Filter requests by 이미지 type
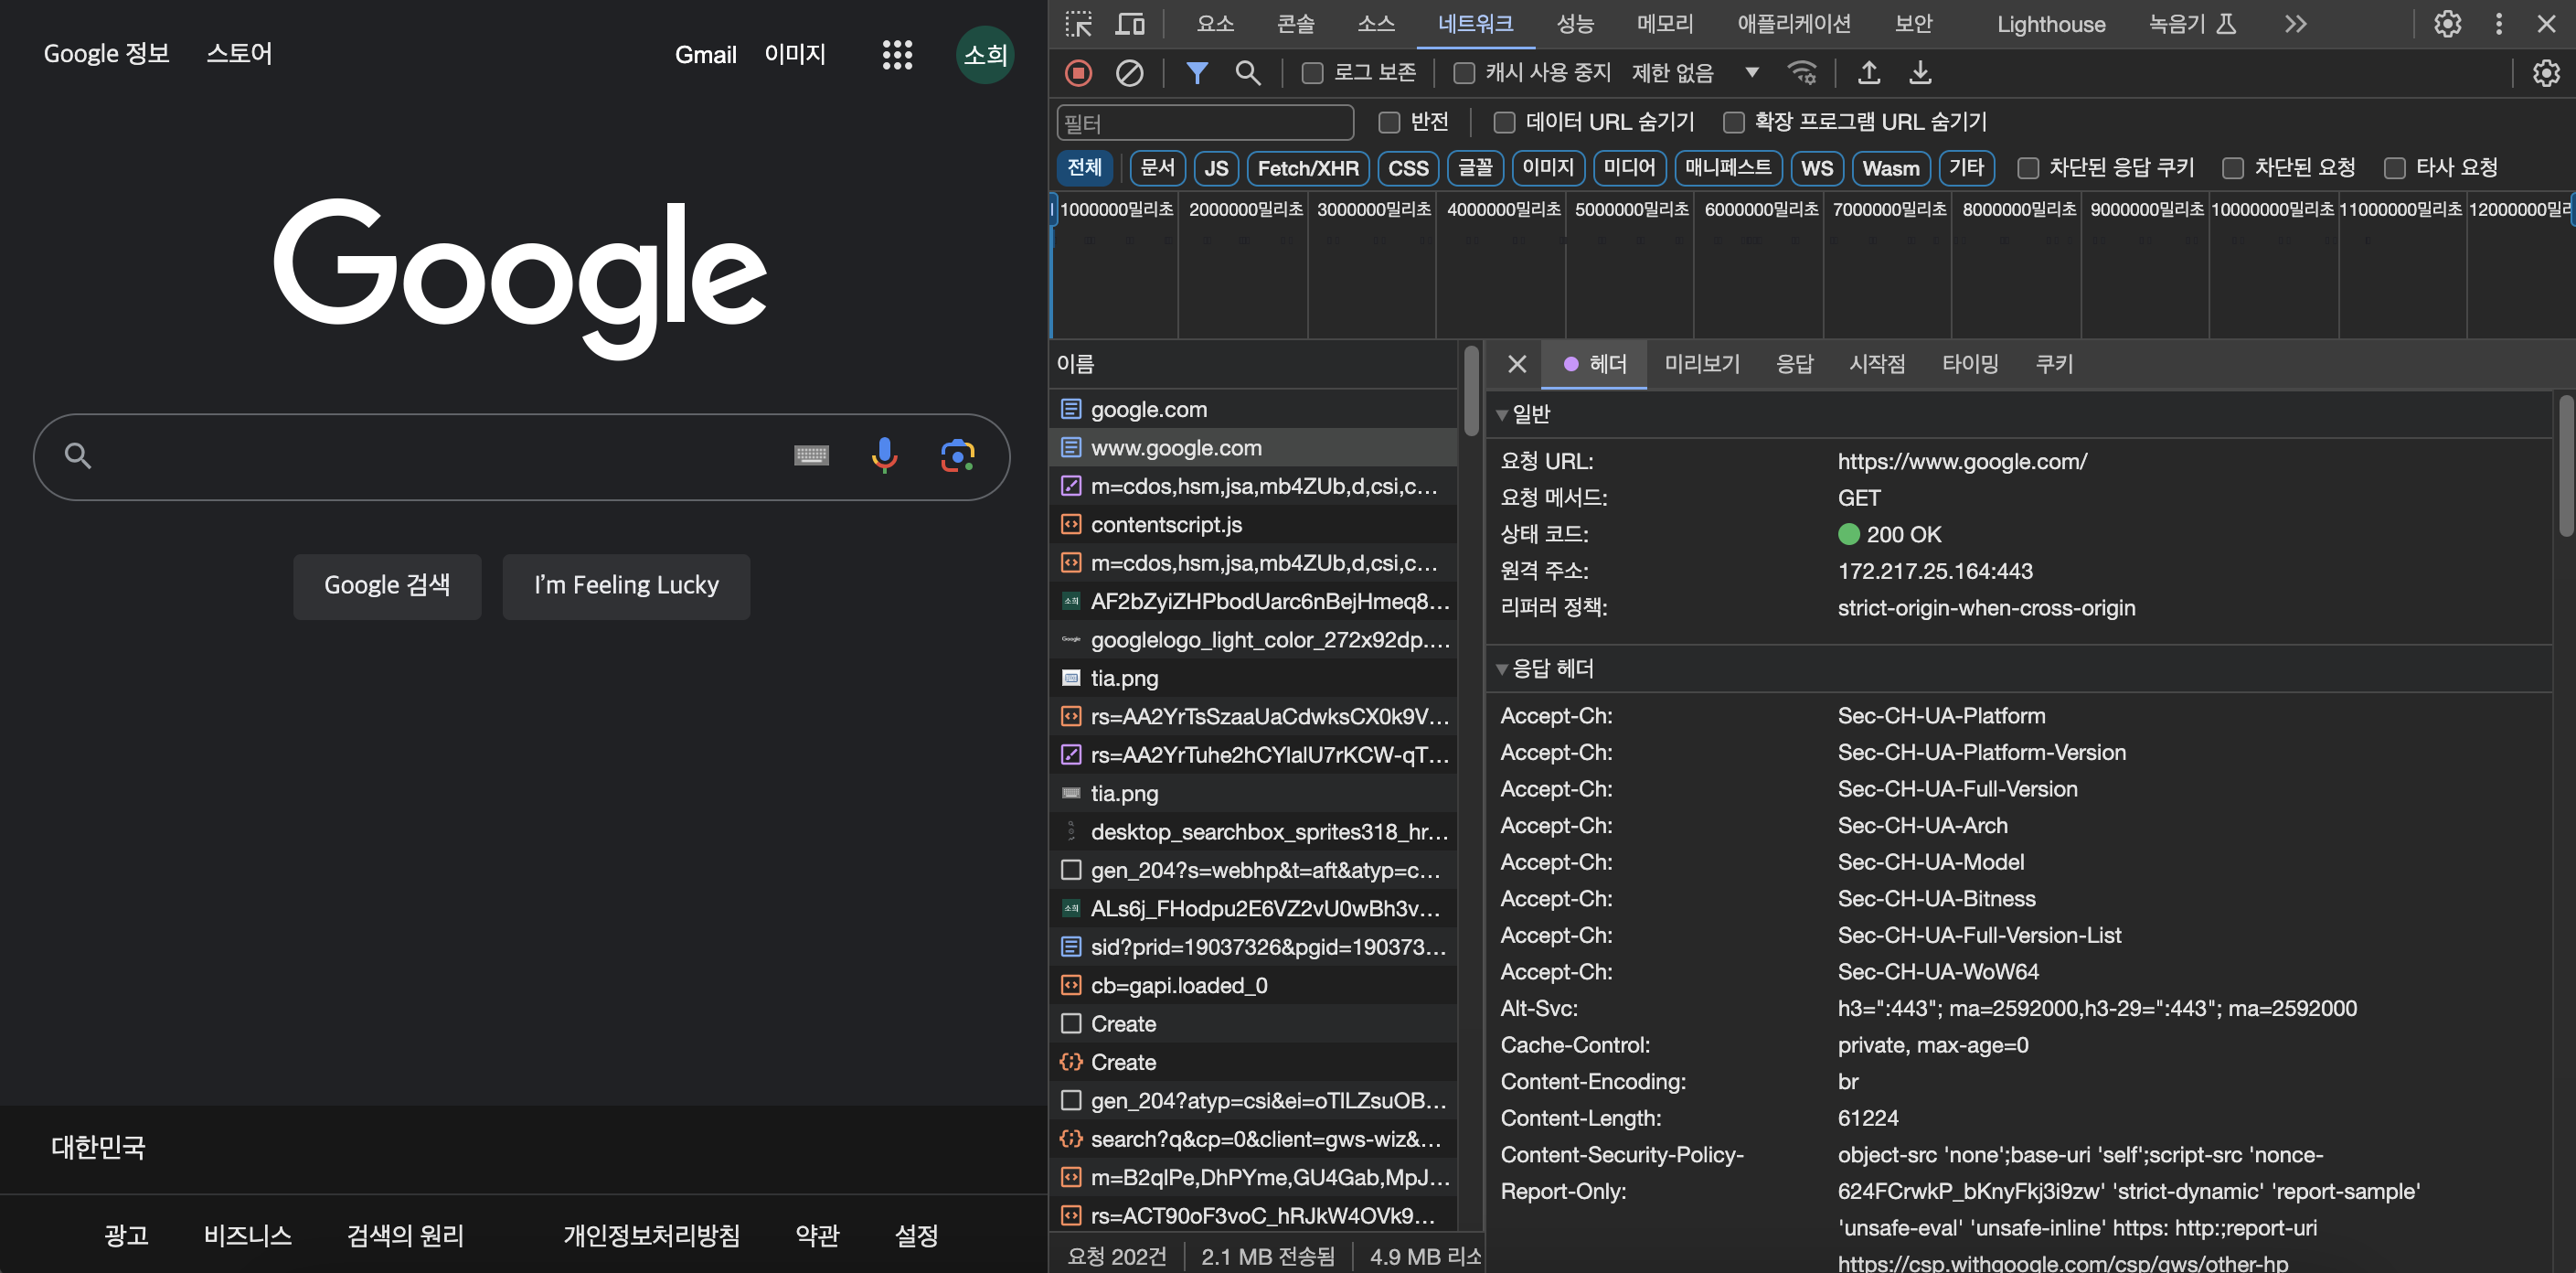 click(x=1547, y=168)
